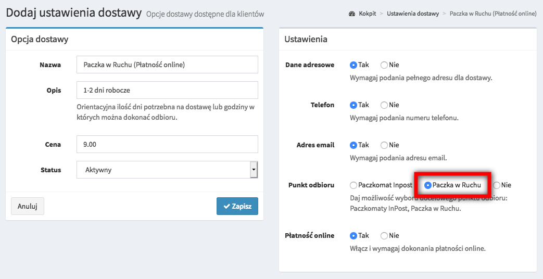The height and width of the screenshot is (279, 543).
Task: Select Nie for Dane adresowe
Action: 384,65
